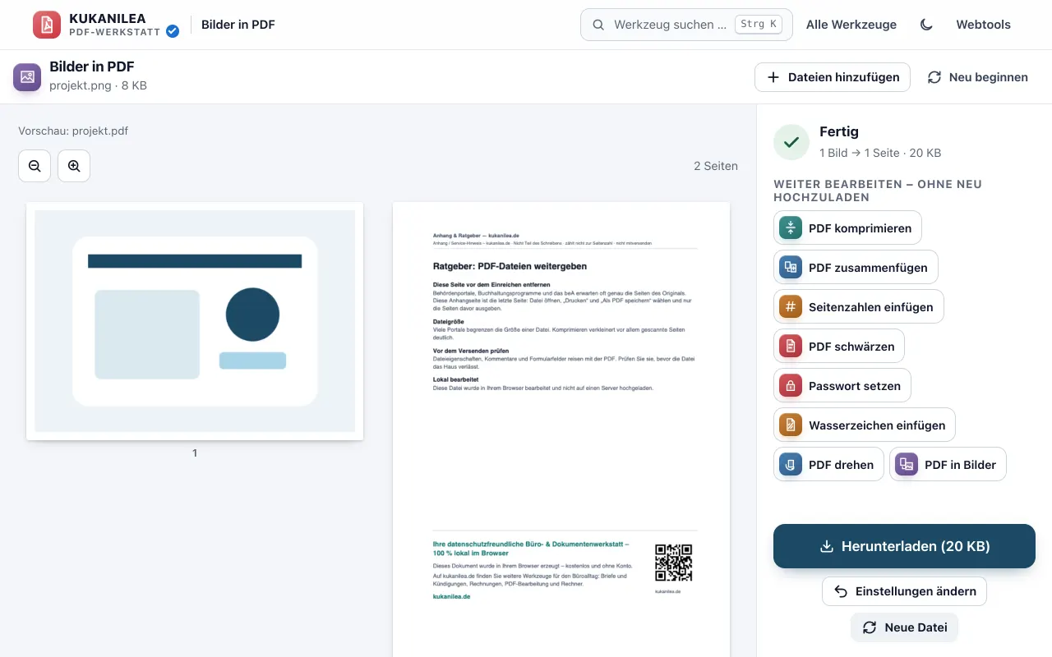Screen dimensions: 1052x657
Task: Open the PDF in Bilder tool
Action: tap(948, 465)
